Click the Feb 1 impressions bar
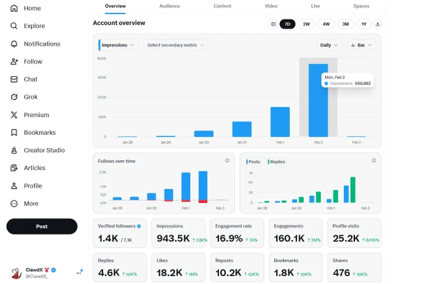This screenshot has height=284, width=422. 280,122
